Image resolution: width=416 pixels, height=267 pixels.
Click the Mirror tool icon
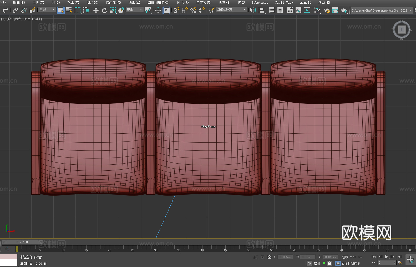click(253, 10)
